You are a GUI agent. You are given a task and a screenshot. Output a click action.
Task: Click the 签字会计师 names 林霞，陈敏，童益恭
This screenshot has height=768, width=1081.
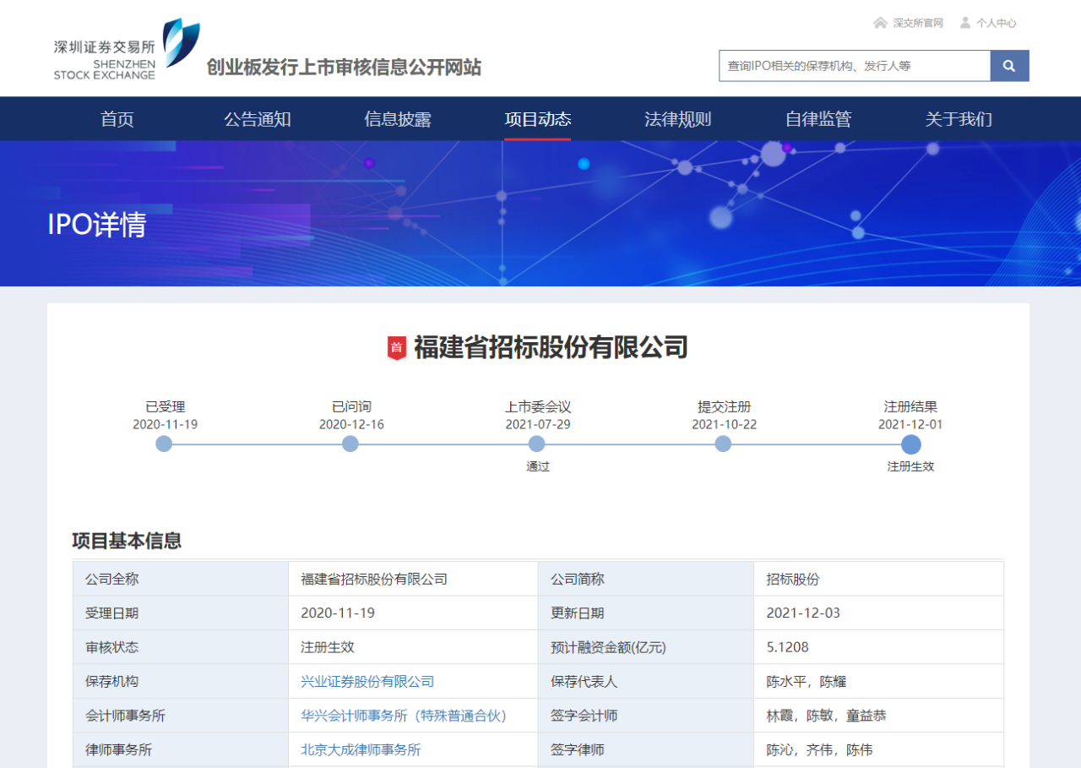[x=826, y=716]
